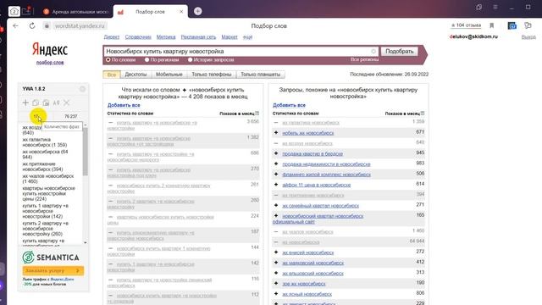Clear the YWA phrase list with X icon
This screenshot has height=305, width=542.
click(66, 103)
